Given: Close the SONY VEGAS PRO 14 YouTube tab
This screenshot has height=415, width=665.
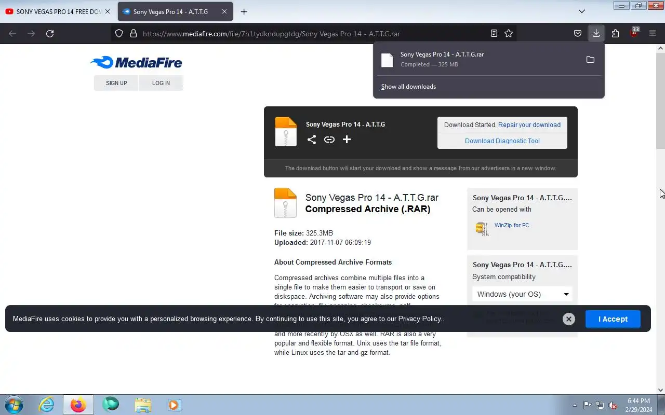Looking at the screenshot, I should pos(108,11).
